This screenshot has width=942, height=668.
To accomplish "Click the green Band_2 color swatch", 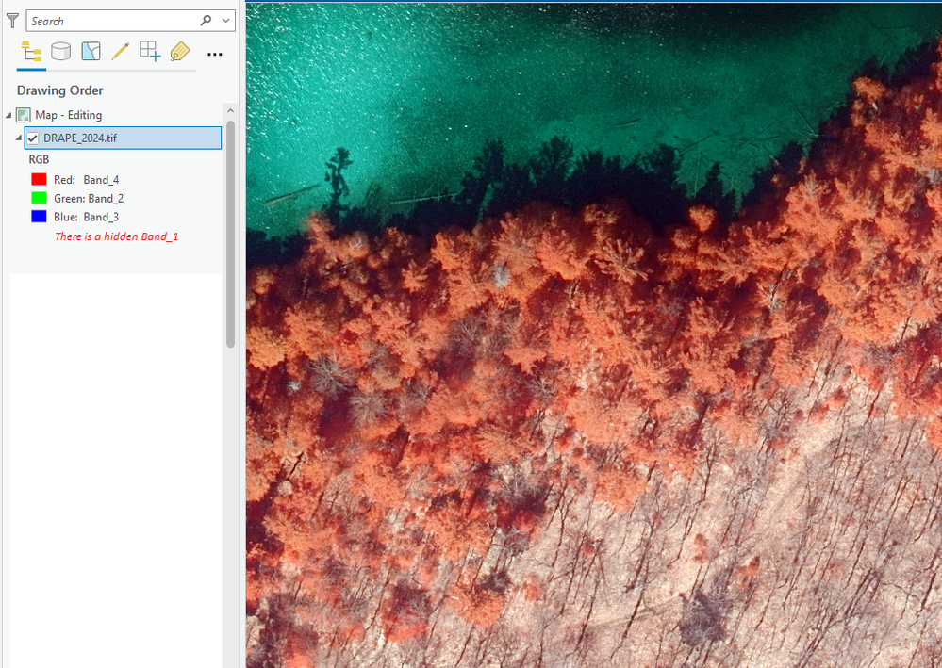I will (39, 198).
